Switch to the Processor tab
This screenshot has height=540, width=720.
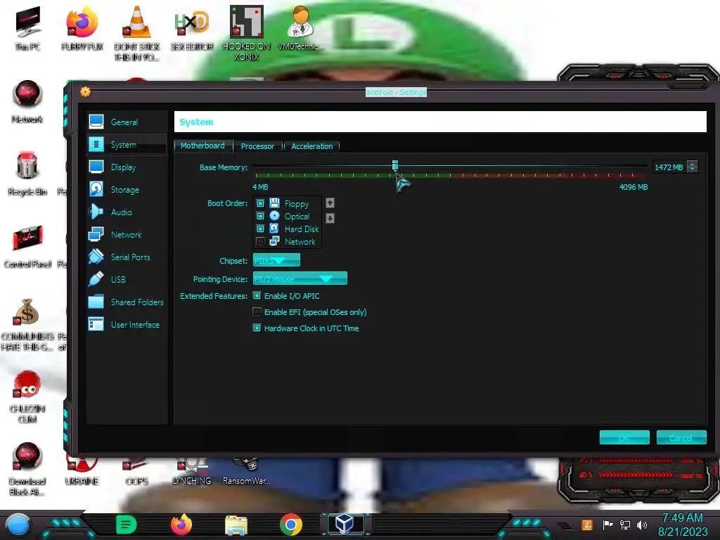click(257, 146)
